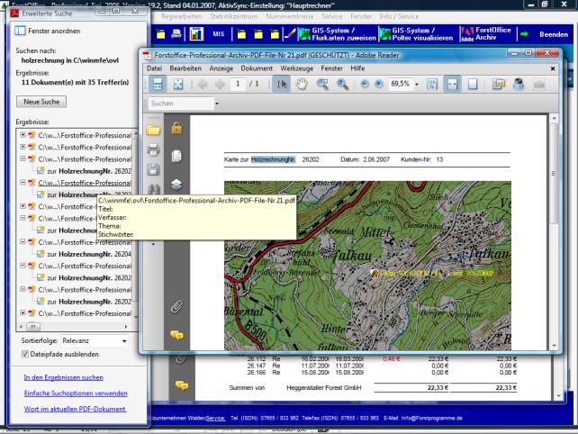Open the zoom percentage dropdown arrow
Viewport: 578px width, 434px height.
[x=417, y=85]
